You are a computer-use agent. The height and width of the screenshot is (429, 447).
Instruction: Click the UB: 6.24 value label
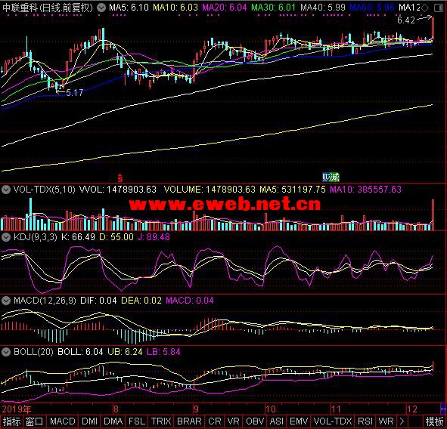[125, 352]
